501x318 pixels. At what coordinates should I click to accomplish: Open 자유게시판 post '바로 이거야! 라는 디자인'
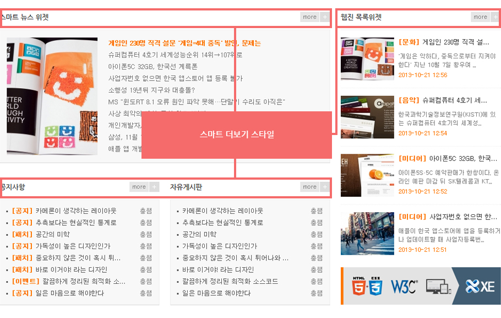coord(218,270)
